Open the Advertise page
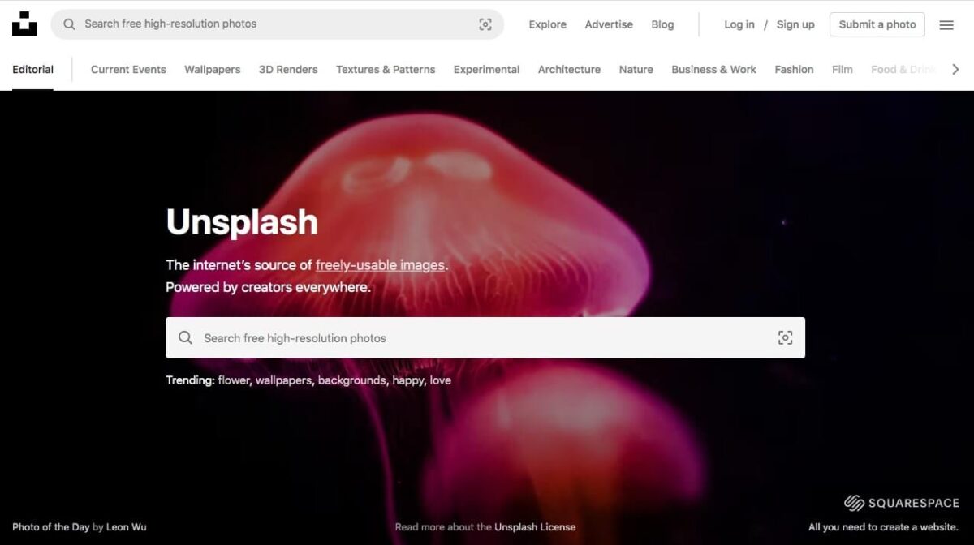The height and width of the screenshot is (545, 974). pyautogui.click(x=609, y=24)
